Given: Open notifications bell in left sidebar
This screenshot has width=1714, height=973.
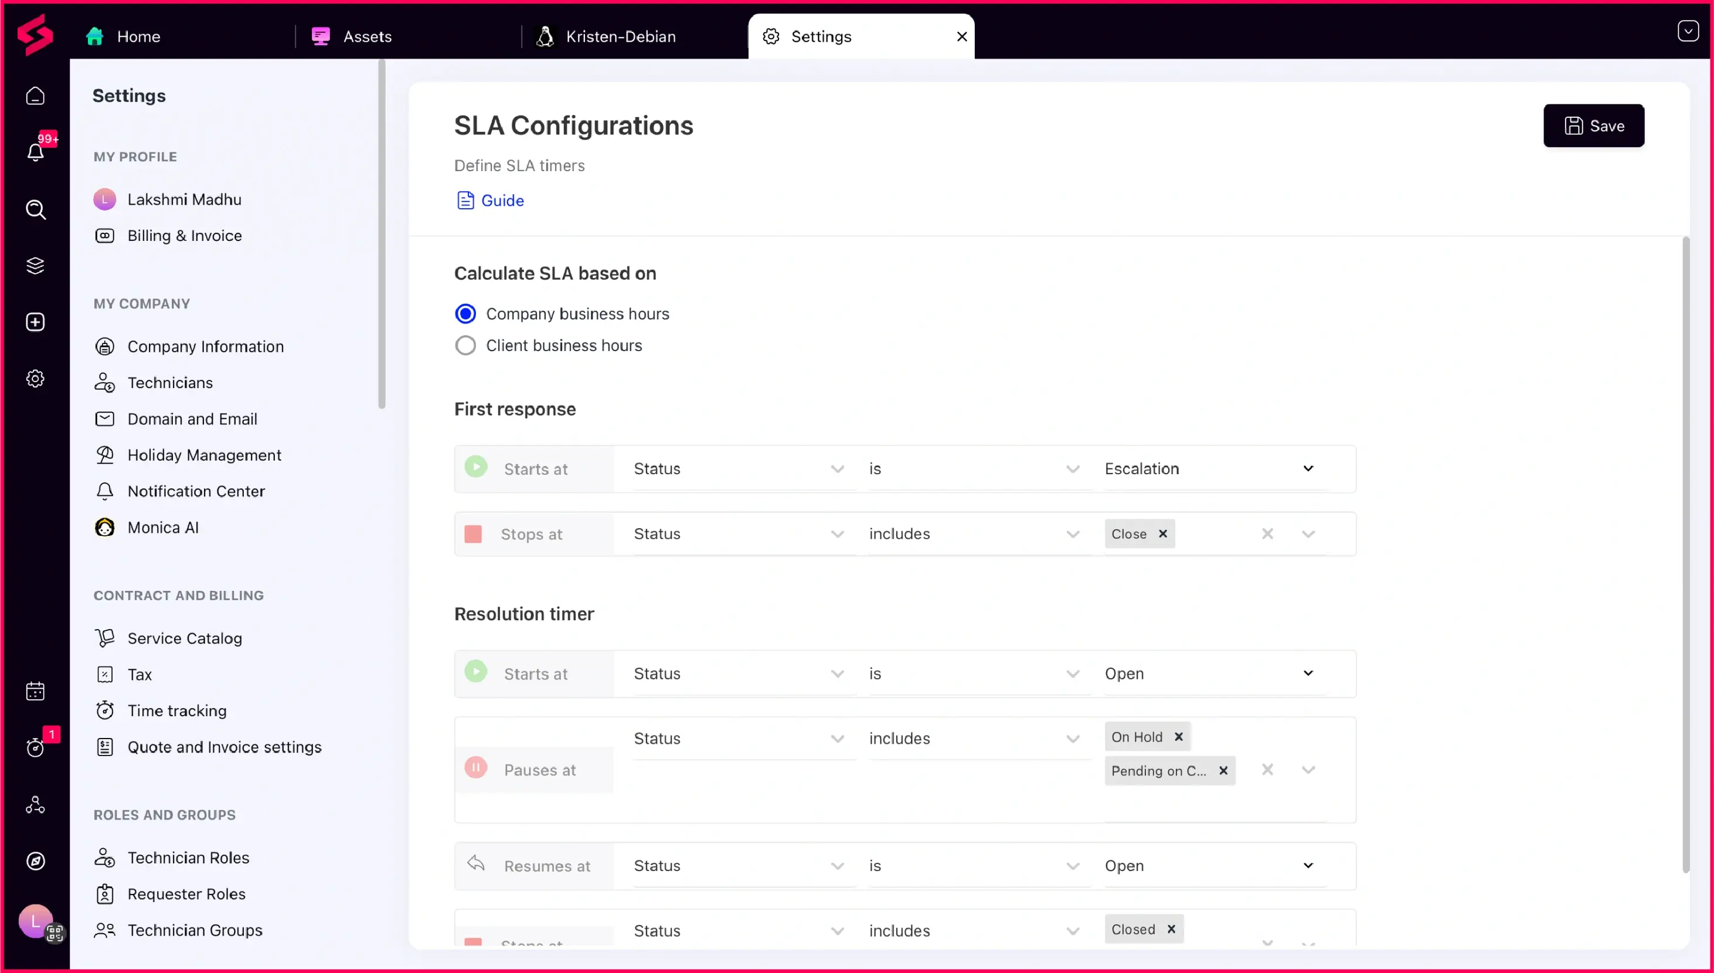Looking at the screenshot, I should tap(35, 152).
